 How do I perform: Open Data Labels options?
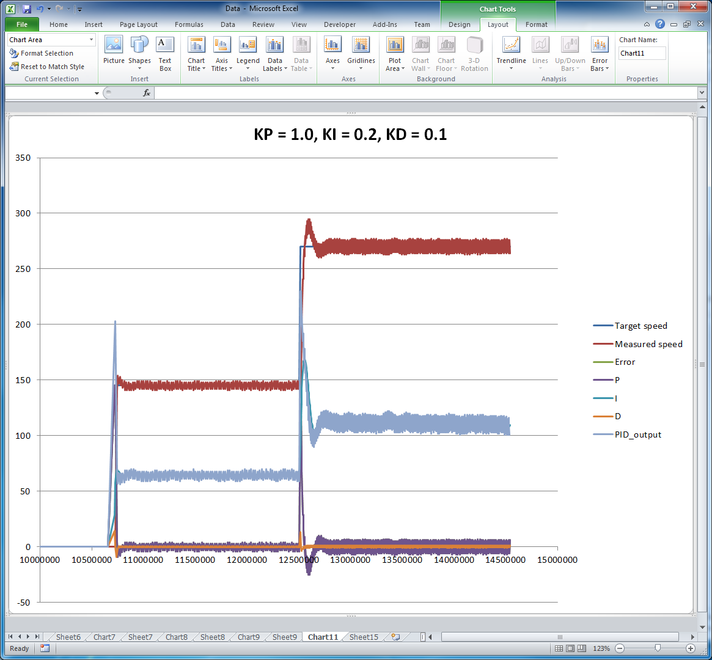point(275,54)
